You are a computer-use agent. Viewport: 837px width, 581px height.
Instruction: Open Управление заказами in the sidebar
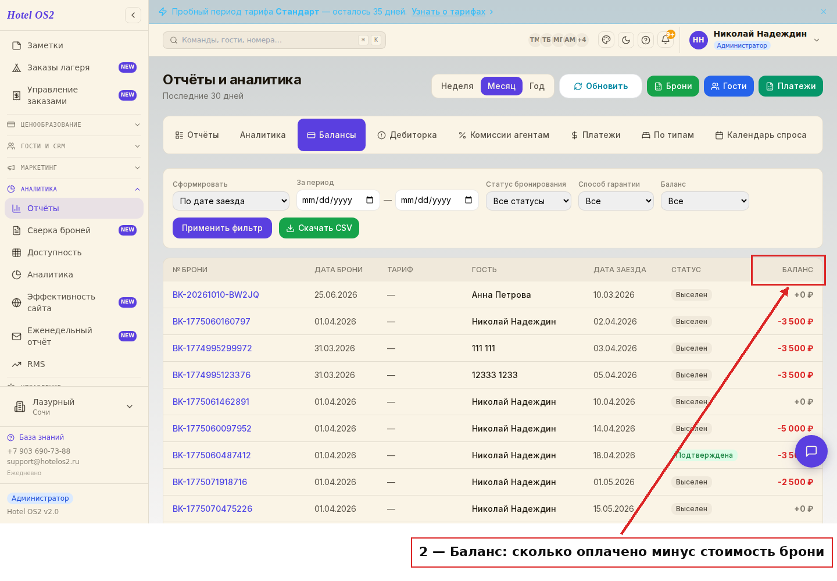coord(74,95)
